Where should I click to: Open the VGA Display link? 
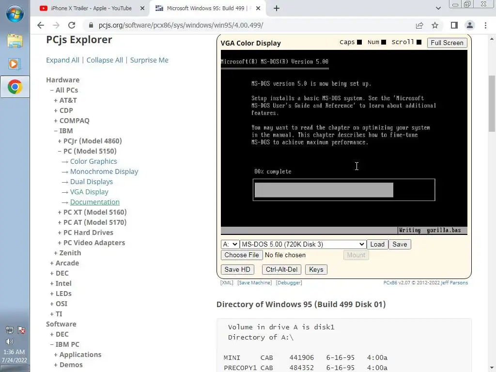pyautogui.click(x=89, y=192)
